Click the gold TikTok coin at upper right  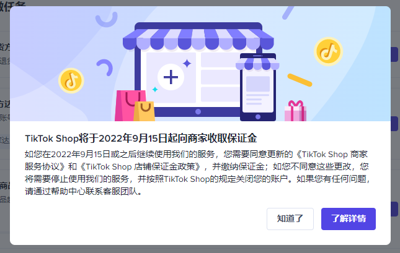point(328,51)
